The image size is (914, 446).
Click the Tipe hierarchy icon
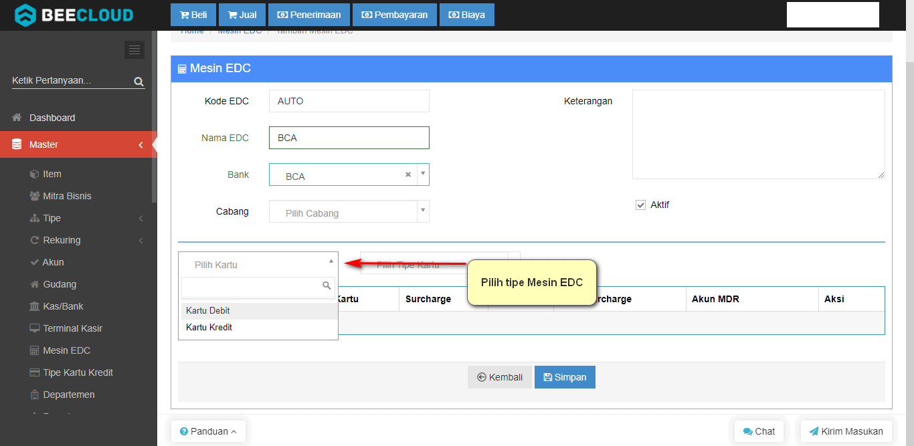(35, 218)
